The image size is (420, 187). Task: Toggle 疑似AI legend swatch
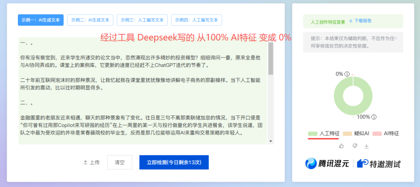click(347, 133)
